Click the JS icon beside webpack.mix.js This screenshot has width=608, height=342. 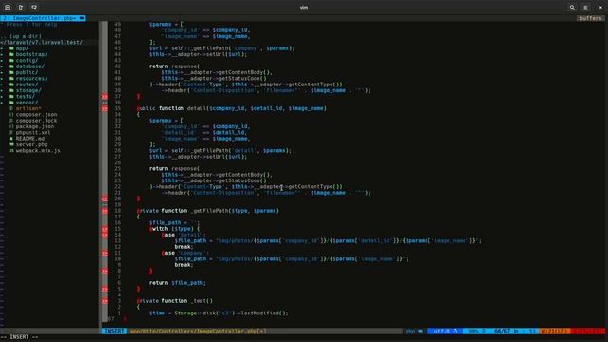11,150
